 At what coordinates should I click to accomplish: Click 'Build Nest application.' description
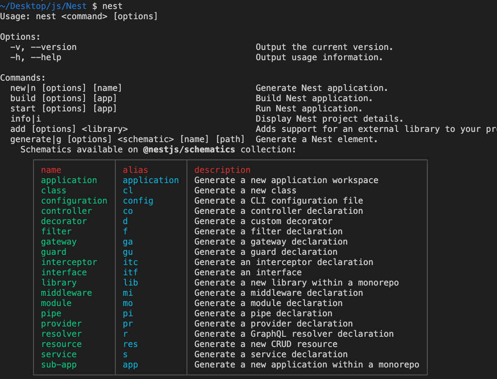click(x=314, y=98)
